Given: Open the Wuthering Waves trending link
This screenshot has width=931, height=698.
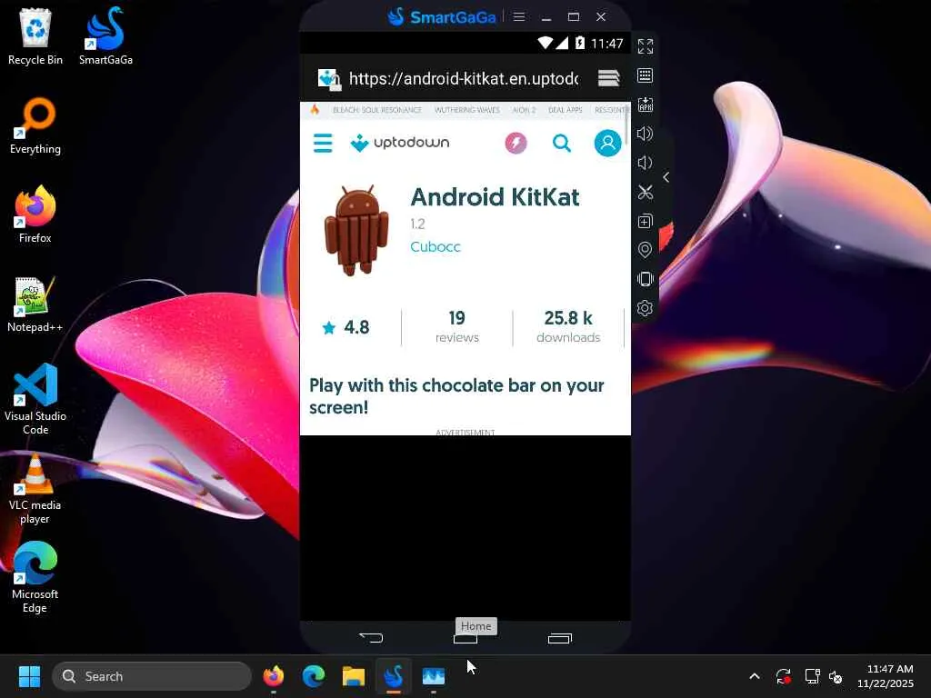Looking at the screenshot, I should (x=467, y=110).
